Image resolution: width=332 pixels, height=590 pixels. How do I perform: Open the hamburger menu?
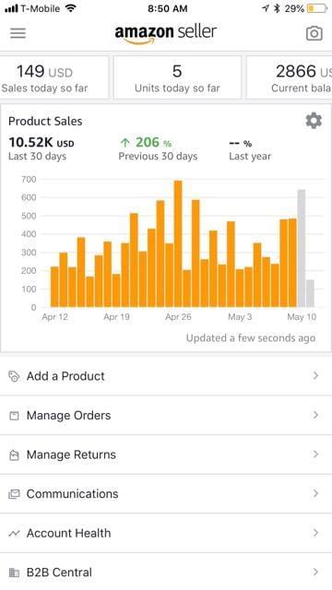click(x=18, y=33)
